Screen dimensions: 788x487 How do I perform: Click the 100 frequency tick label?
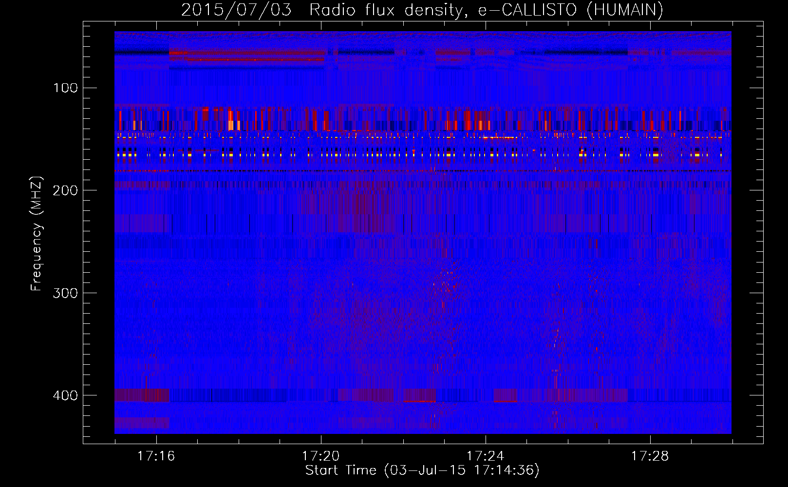click(x=65, y=88)
